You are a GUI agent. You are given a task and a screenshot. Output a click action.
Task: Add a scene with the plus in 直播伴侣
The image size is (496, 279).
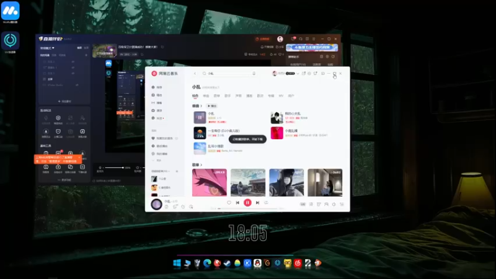tap(86, 55)
